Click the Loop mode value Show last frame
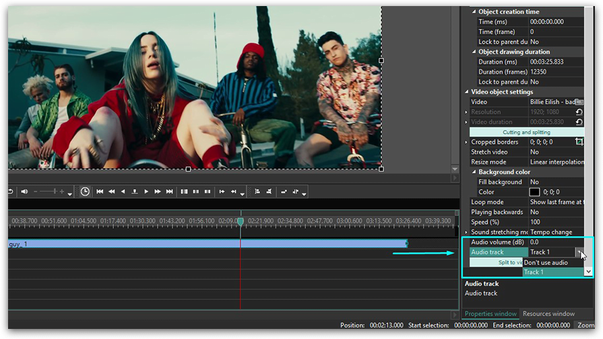The width and height of the screenshot is (603, 339). point(556,202)
